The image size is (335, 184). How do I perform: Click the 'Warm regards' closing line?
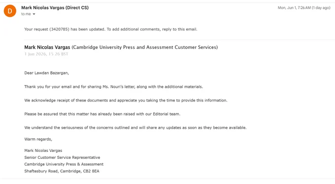click(38, 139)
